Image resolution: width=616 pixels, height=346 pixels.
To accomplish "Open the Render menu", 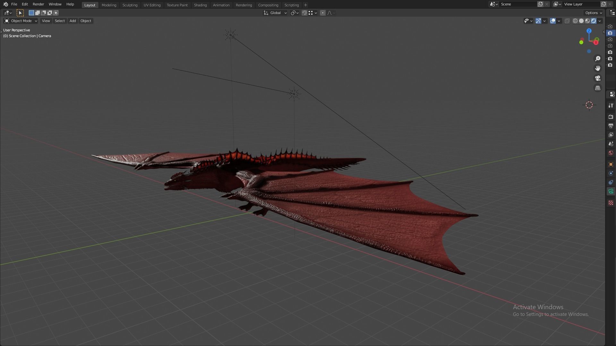I will tap(38, 4).
